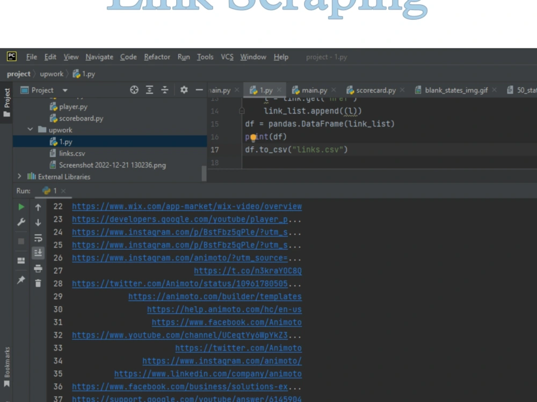The width and height of the screenshot is (537, 402).
Task: Click the intention lightbulb on line 16
Action: pos(253,137)
